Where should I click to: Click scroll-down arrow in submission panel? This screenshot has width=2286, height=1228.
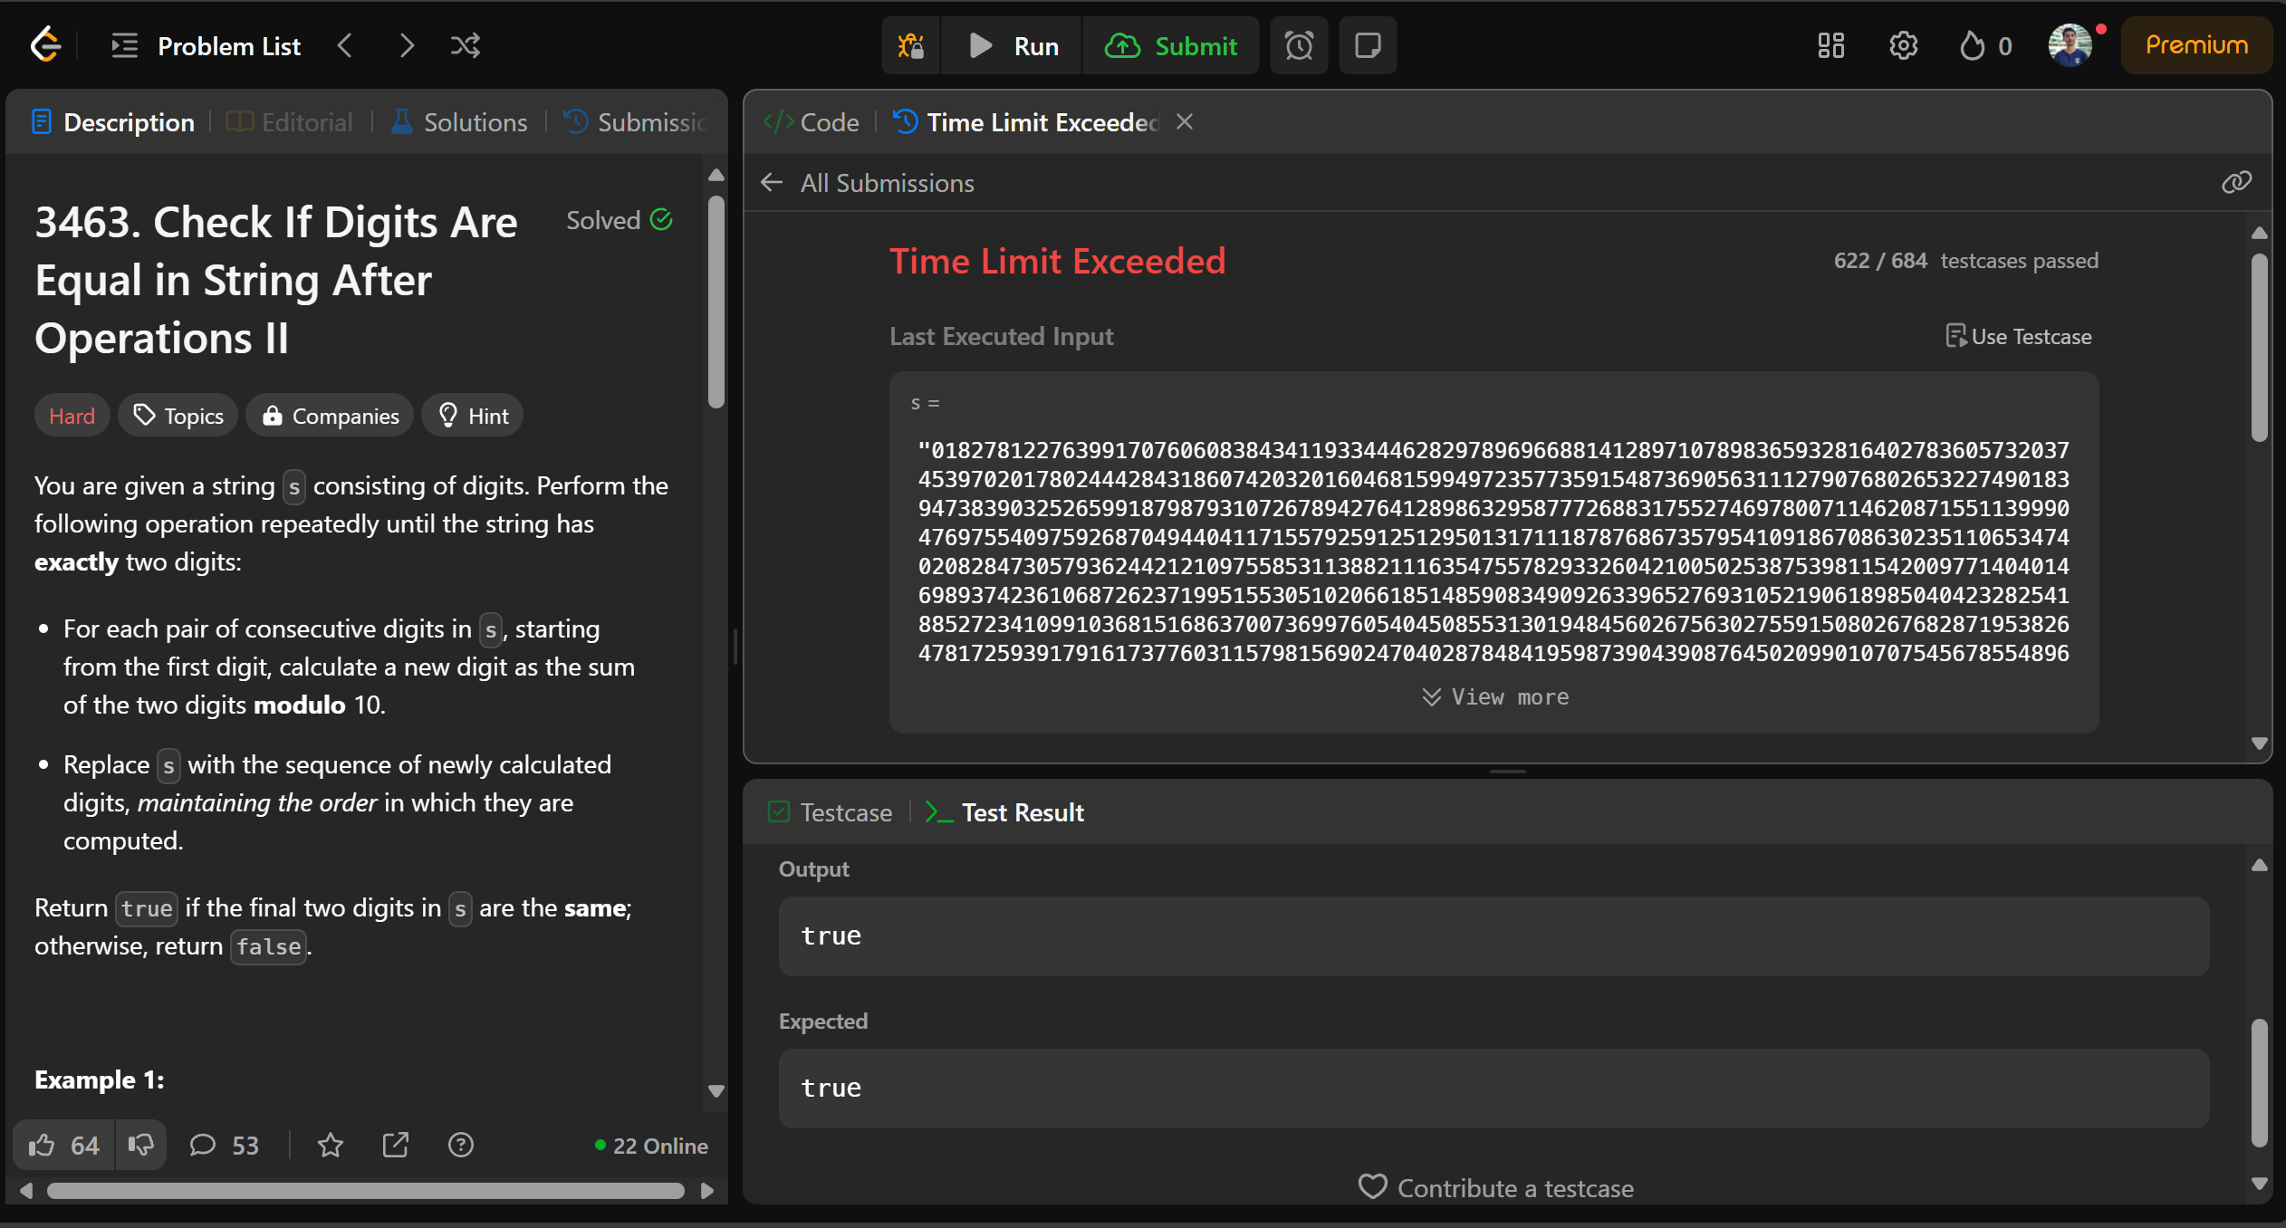(2260, 744)
